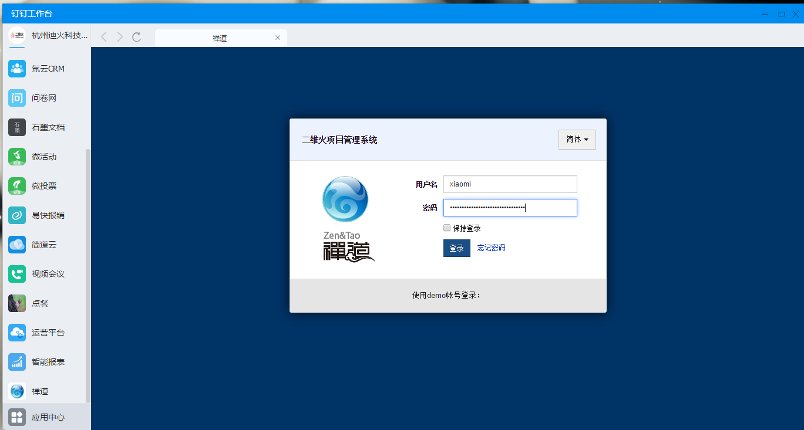Minimize the 钉钉工作台 window

click(765, 13)
